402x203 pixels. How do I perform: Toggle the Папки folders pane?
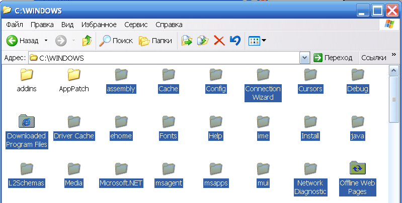click(155, 41)
